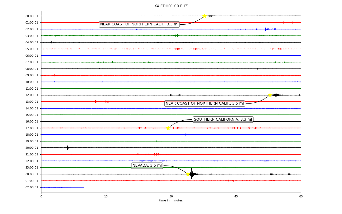Click the NEAR COAST OF NORTHERN CALIF., 3.5 ml label

205,104
